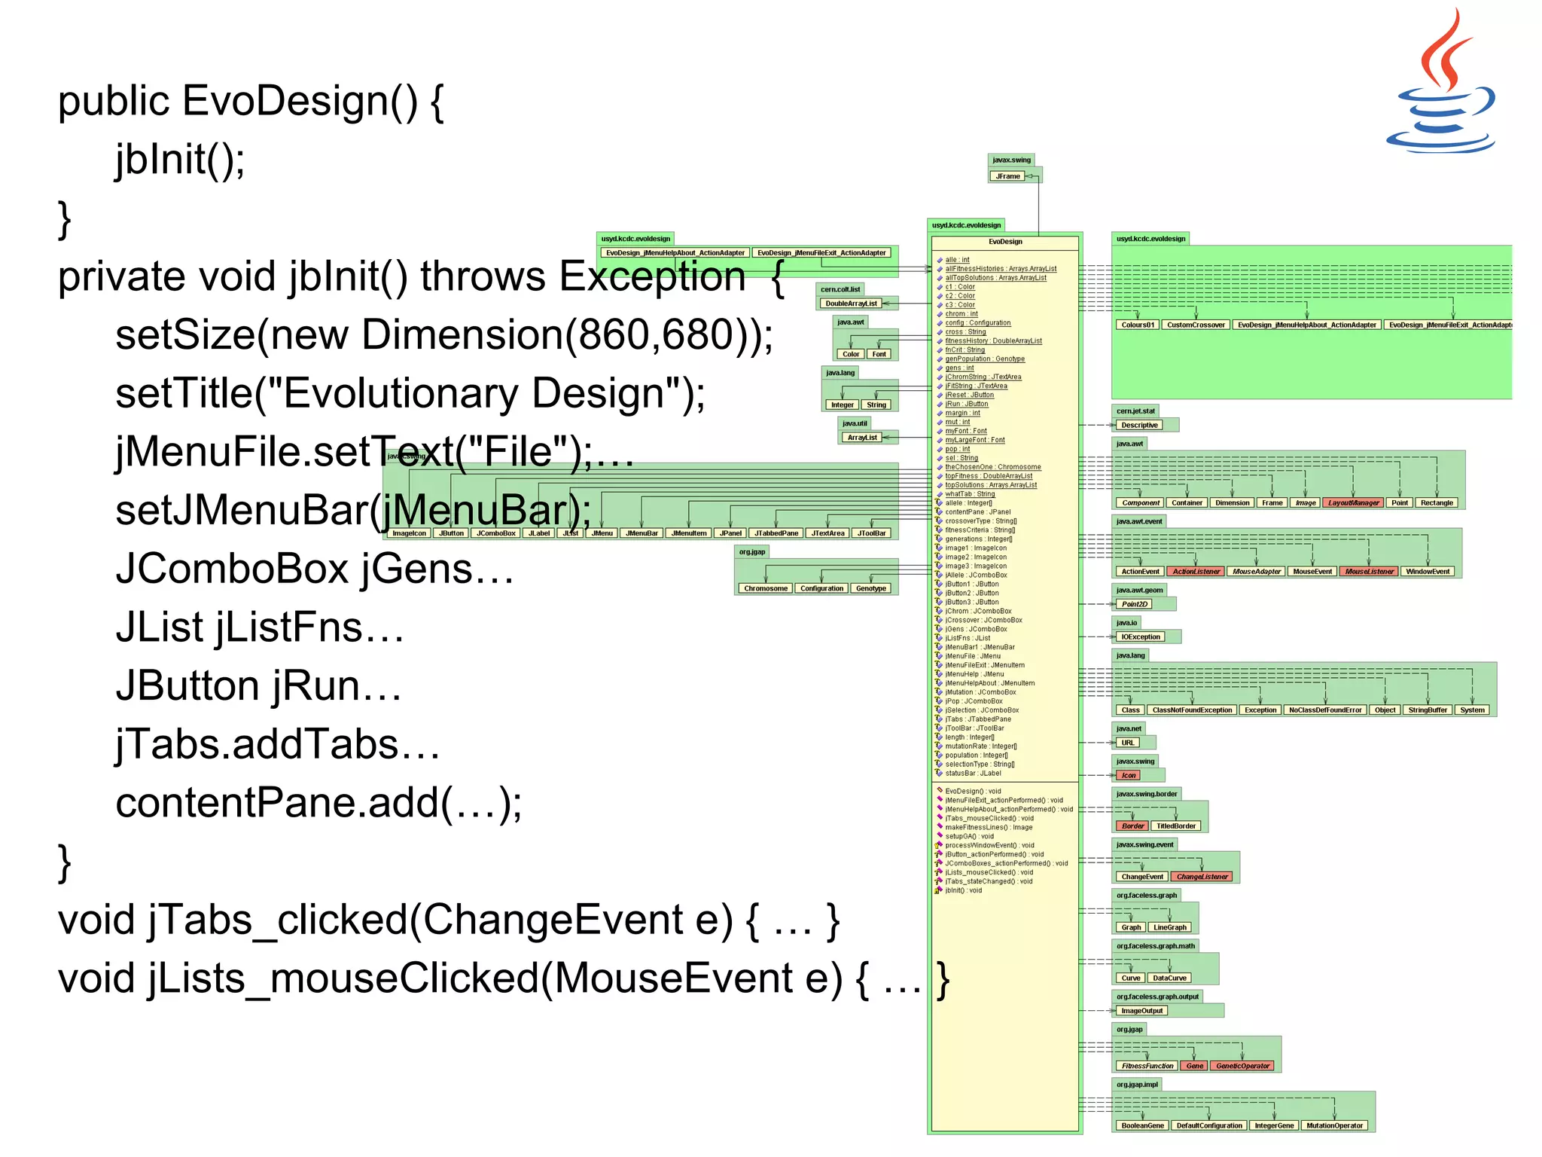1542x1157 pixels.
Task: Select the ClassNotFoundException class box
Action: (1192, 710)
